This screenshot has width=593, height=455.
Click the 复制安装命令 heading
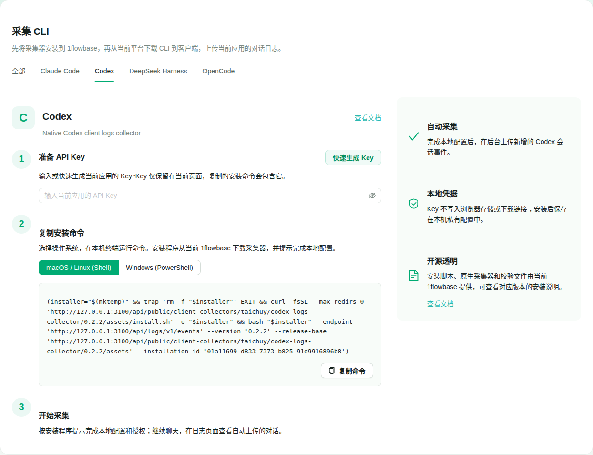click(x=61, y=233)
